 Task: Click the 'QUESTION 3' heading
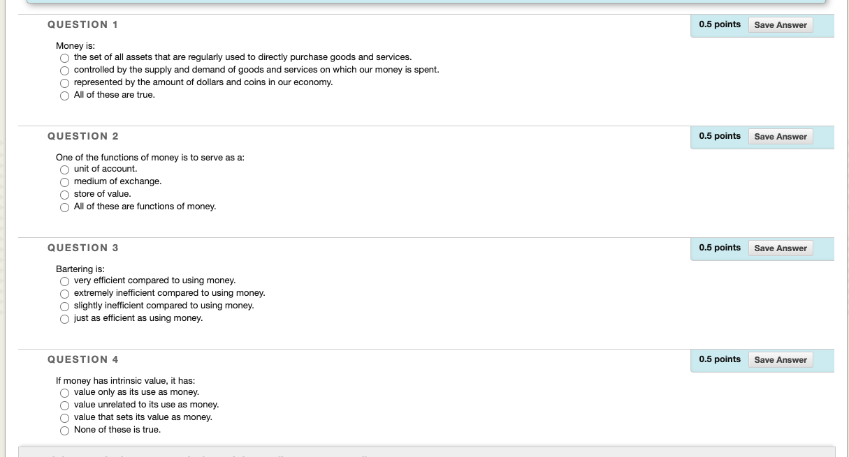(x=82, y=248)
